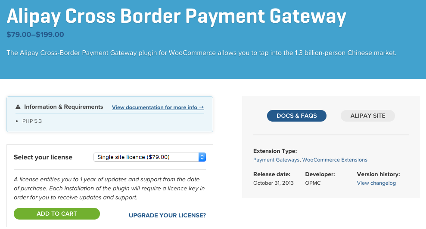Click the italic license terms paragraph
The height and width of the screenshot is (229, 426).
click(109, 188)
